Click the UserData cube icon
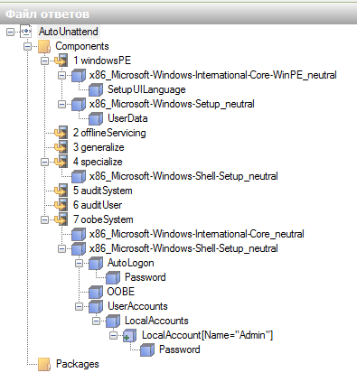The height and width of the screenshot is (382, 357). [x=96, y=118]
